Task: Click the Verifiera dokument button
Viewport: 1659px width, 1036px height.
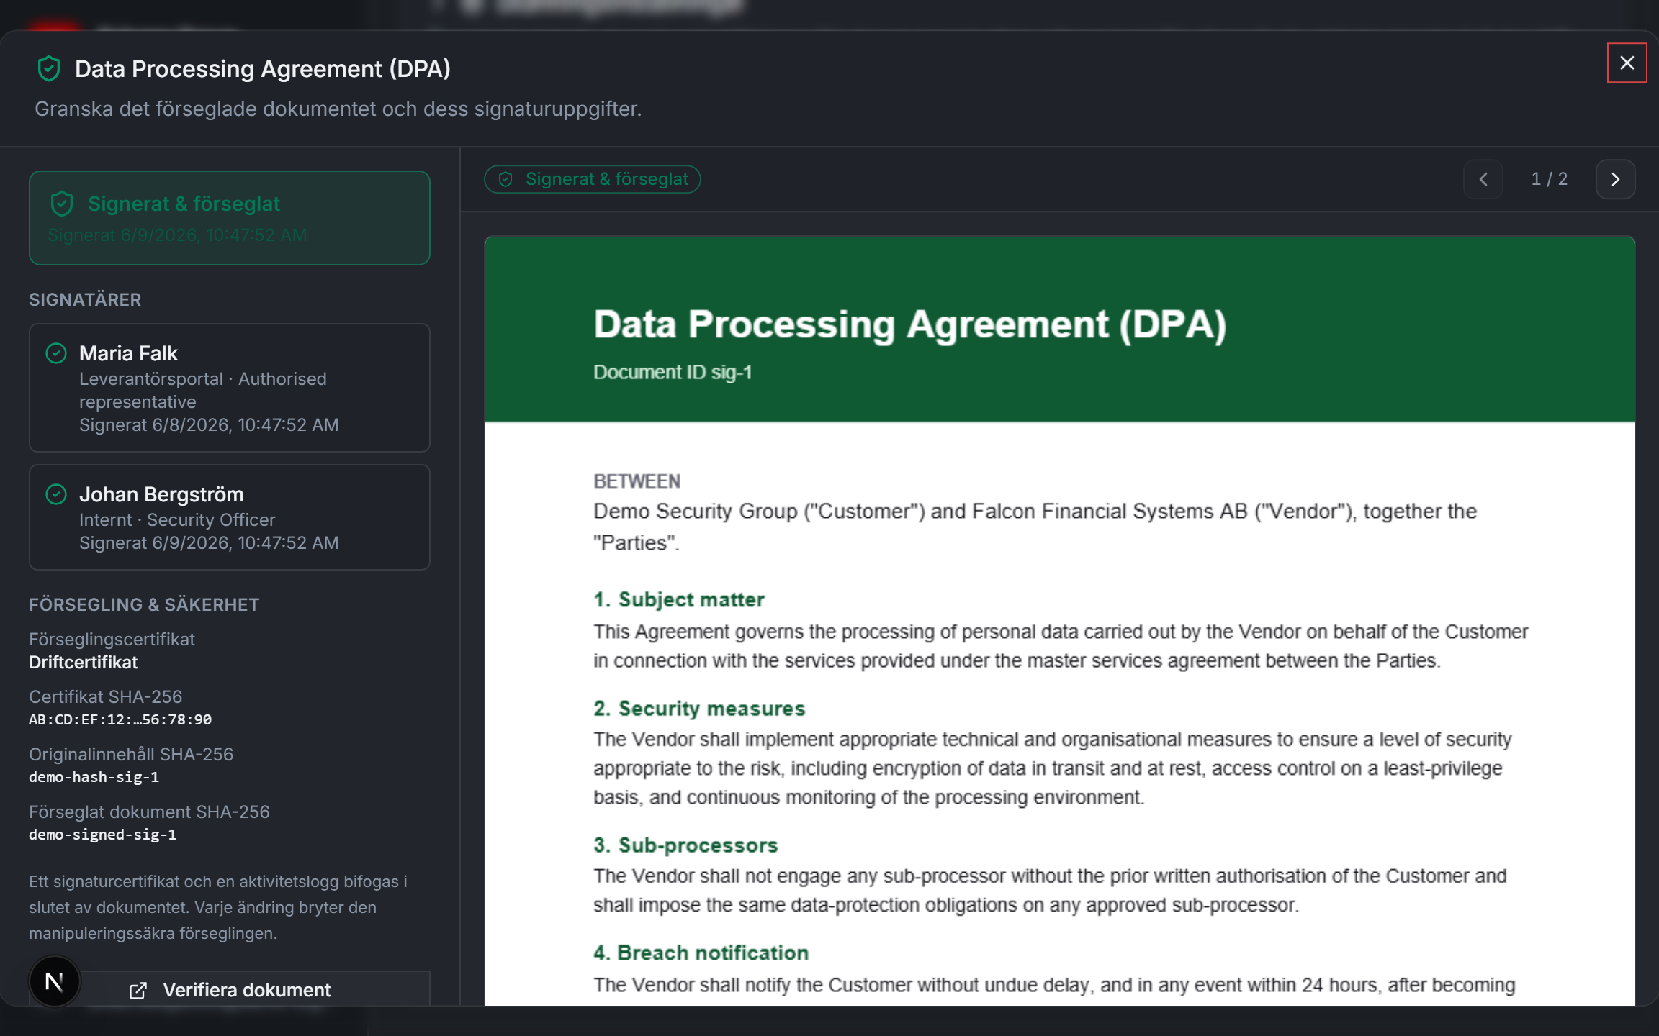Action: tap(230, 989)
